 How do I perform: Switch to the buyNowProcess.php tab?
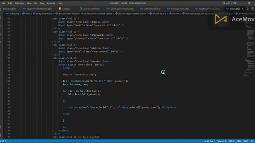[208, 9]
